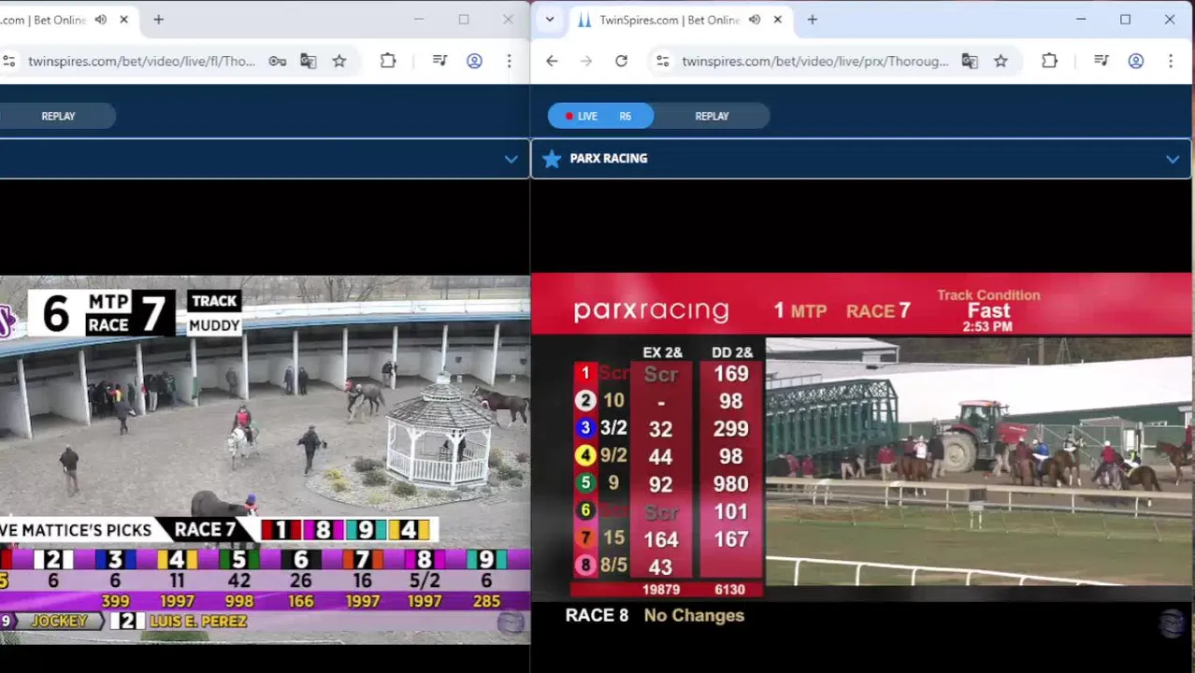The width and height of the screenshot is (1195, 673).
Task: Open the Chrome menu in the right window
Action: pos(1170,61)
